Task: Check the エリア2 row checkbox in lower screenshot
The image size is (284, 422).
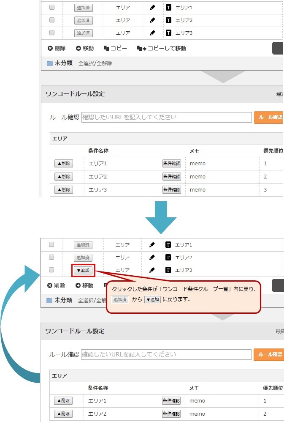Action: pos(51,257)
